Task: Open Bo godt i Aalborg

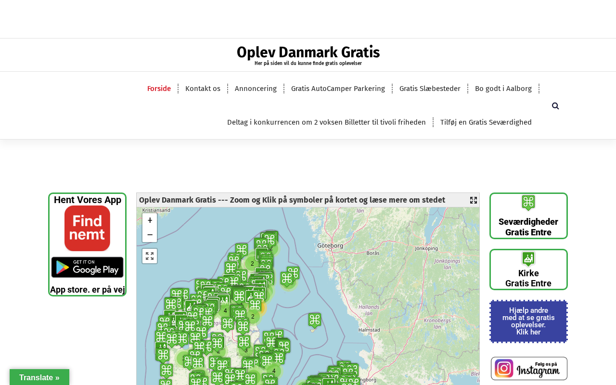Action: click(x=503, y=89)
